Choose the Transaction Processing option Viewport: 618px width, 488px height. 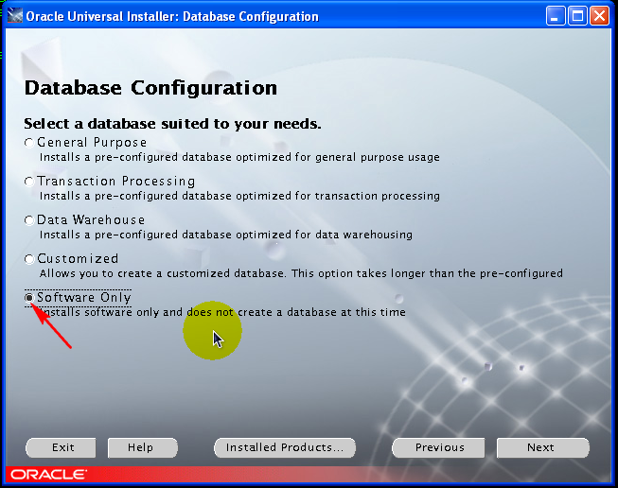29,182
